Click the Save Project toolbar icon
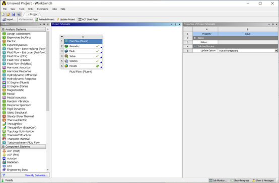The height and width of the screenshot is (183, 279). coord(14,14)
